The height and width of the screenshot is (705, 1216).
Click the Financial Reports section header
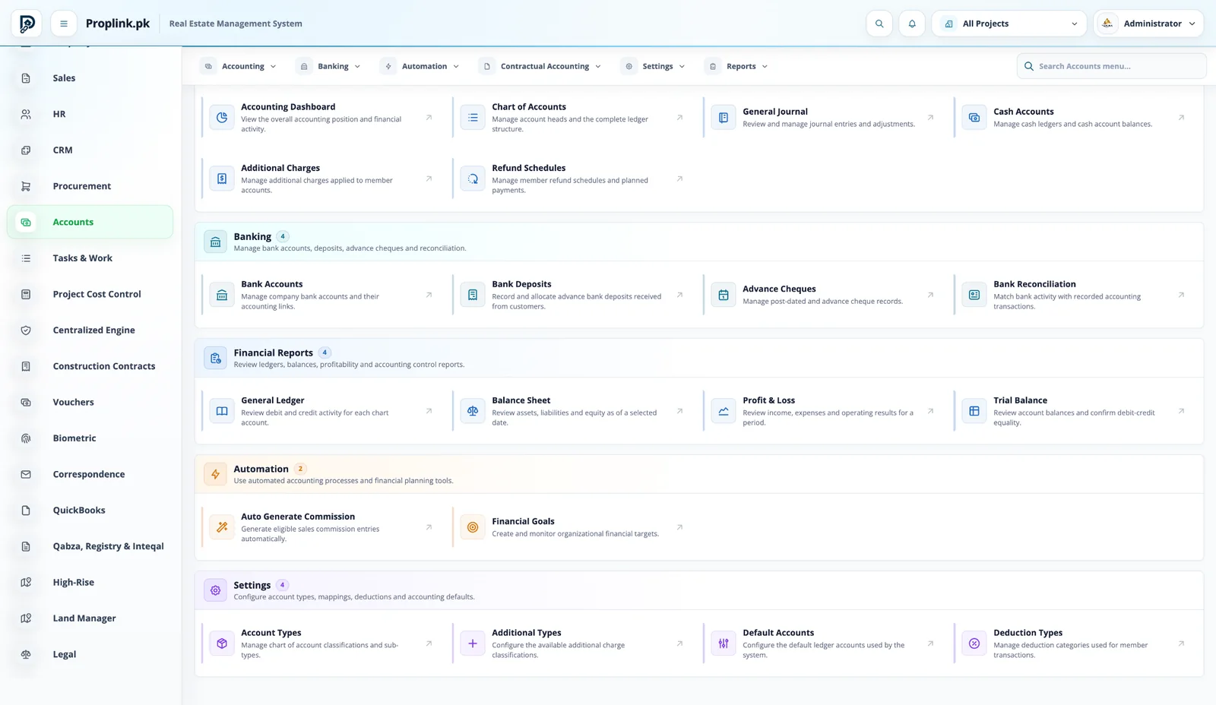coord(699,358)
